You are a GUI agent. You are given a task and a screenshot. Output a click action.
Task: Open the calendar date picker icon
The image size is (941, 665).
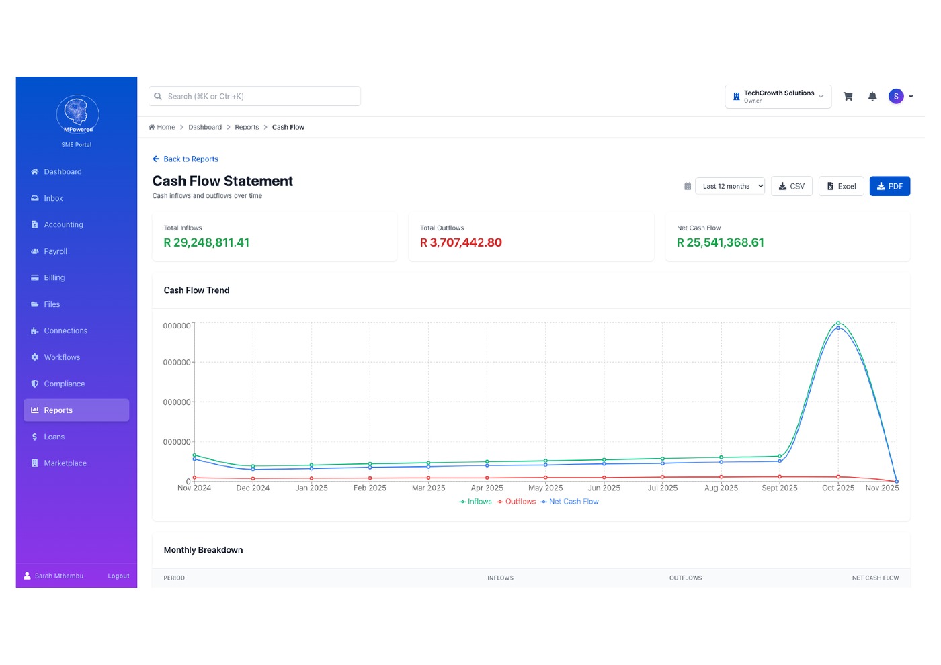tap(688, 186)
